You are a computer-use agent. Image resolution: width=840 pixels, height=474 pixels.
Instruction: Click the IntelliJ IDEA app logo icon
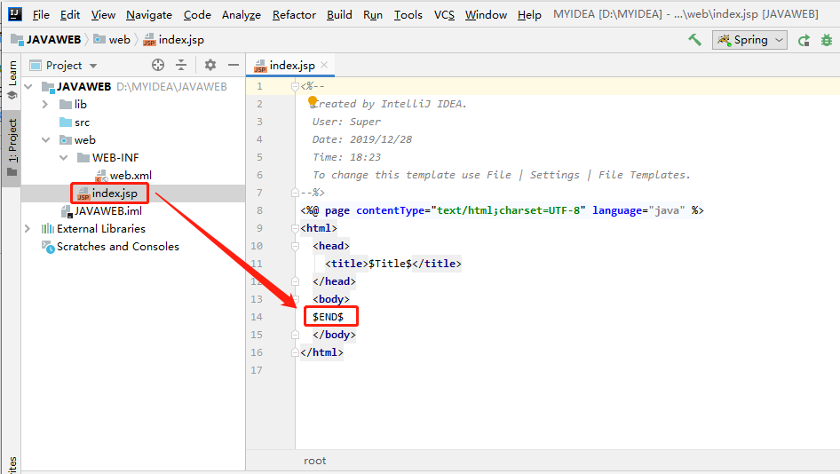pos(15,14)
